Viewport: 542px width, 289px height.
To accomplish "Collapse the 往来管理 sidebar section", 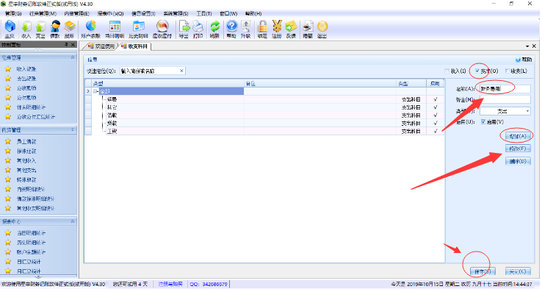I will pyautogui.click(x=73, y=57).
